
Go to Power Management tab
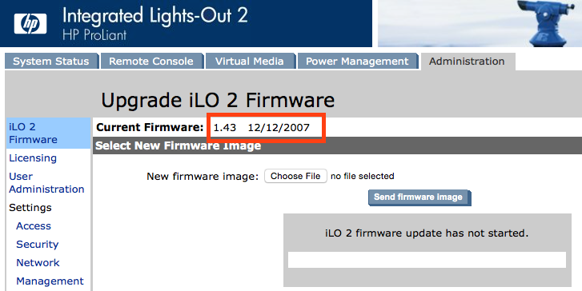(357, 62)
